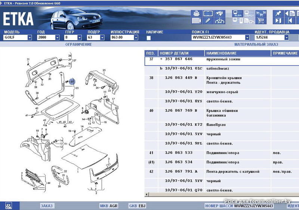Image resolution: width=299 pixels, height=210 pixels.
Task: Click НОМЕР ШАССИ chassis number in the status bar
Action: coord(239,206)
